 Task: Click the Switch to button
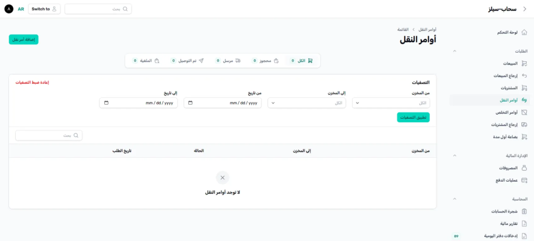pyautogui.click(x=44, y=9)
